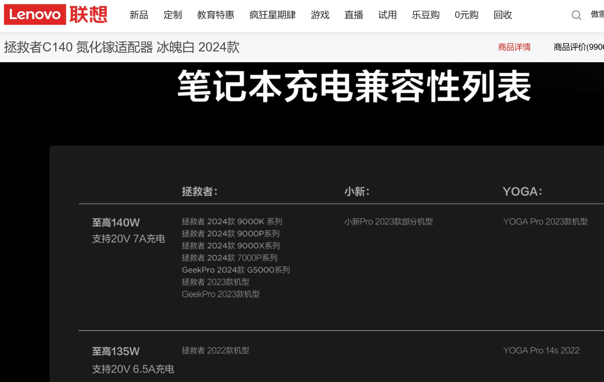Click the YOGA: column header
This screenshot has width=604, height=382.
[x=522, y=192]
